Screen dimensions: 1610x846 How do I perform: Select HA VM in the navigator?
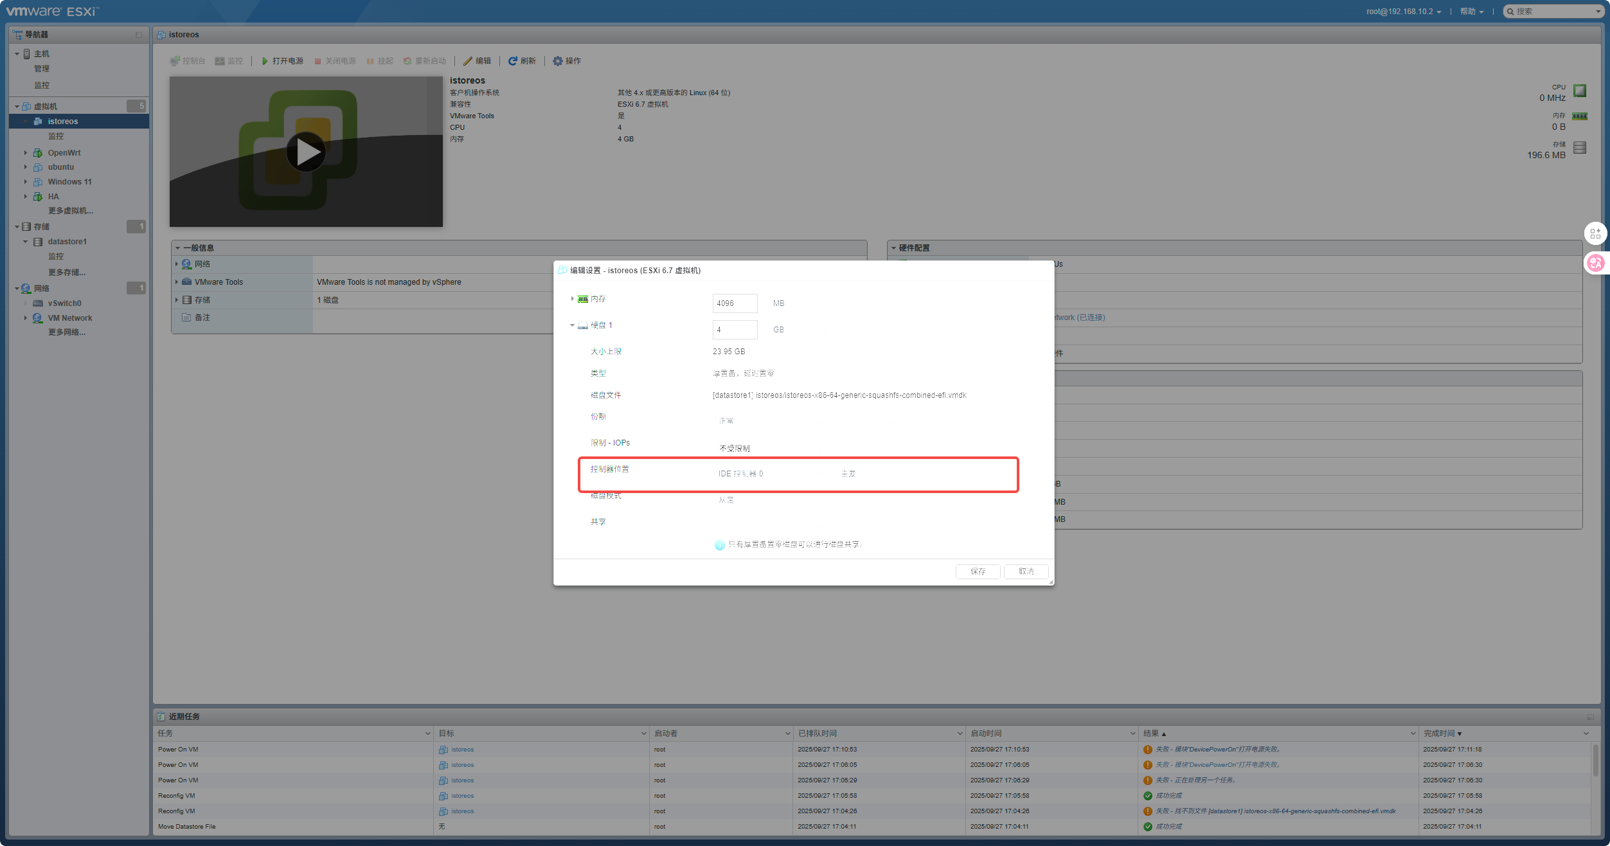pos(53,197)
